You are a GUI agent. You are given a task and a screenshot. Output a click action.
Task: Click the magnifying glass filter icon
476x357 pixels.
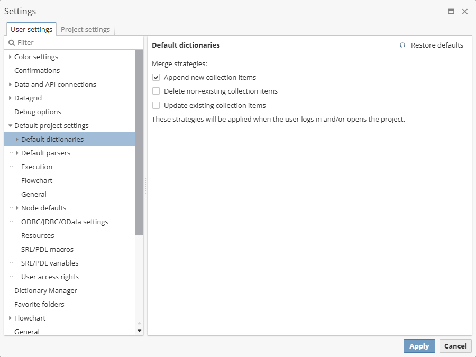click(x=11, y=42)
